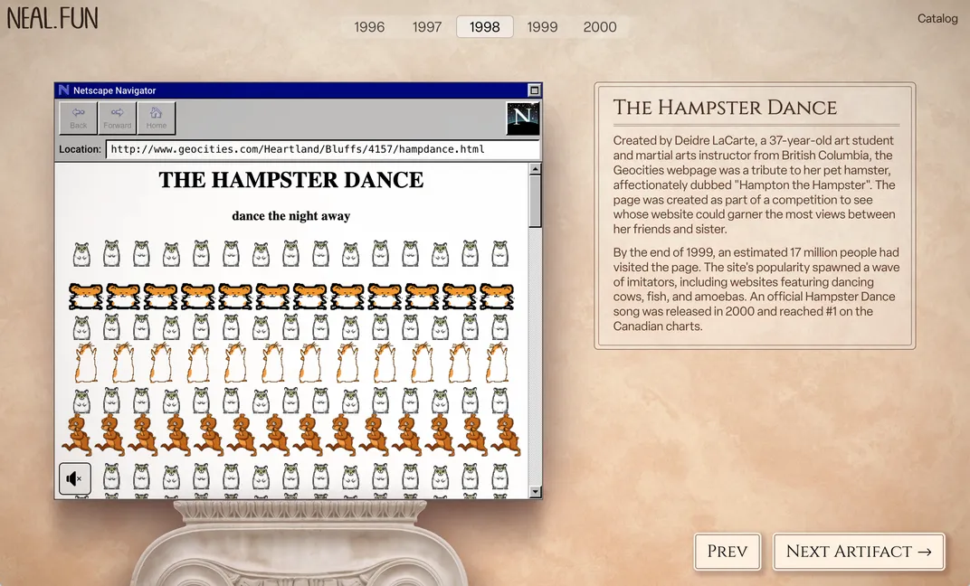Viewport: 970px width, 586px height.
Task: Click the Netscape Navigator title text
Action: click(x=114, y=90)
